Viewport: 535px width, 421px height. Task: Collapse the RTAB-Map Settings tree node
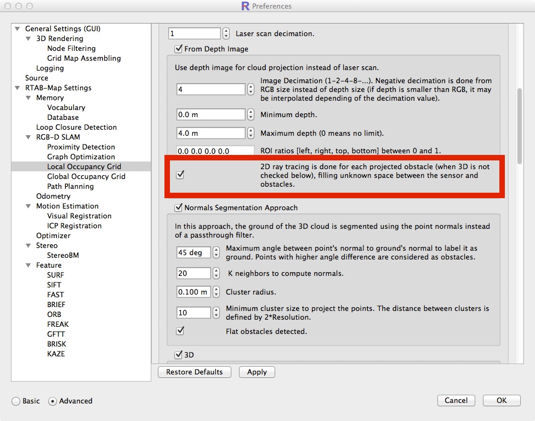[18, 88]
